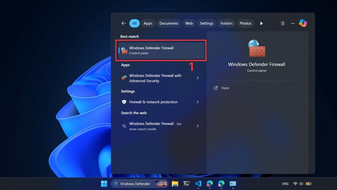The image size is (337, 190).
Task: Click the Windows Defender Firewall best-match firewall icon
Action: (124, 51)
